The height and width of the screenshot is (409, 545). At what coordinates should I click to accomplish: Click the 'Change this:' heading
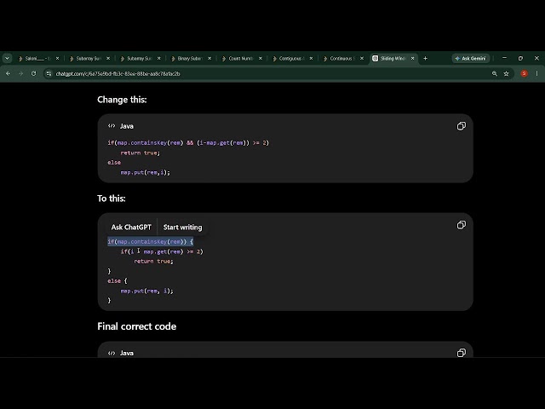122,100
